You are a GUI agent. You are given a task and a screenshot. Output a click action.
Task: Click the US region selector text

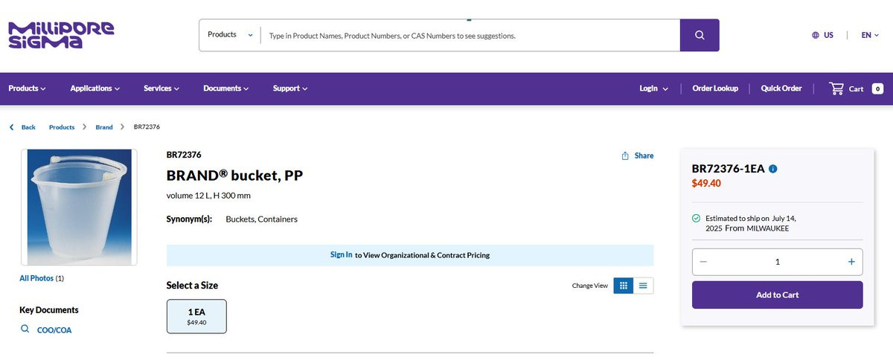point(828,35)
